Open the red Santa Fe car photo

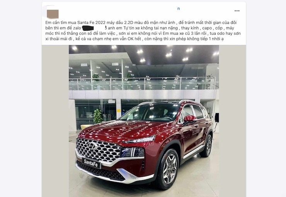[144, 121]
